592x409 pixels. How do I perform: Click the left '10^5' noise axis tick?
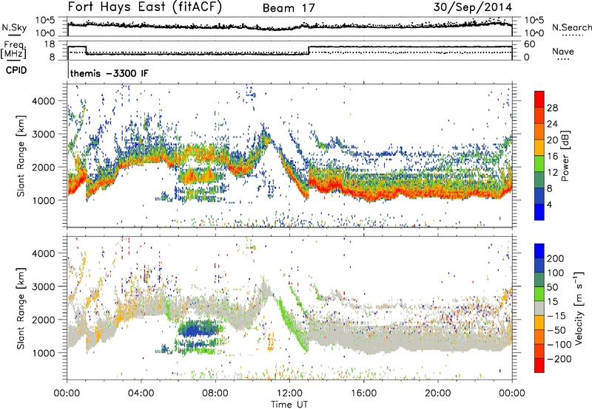pyautogui.click(x=45, y=20)
